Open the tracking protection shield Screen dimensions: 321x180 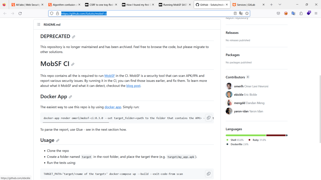tap(51, 13)
